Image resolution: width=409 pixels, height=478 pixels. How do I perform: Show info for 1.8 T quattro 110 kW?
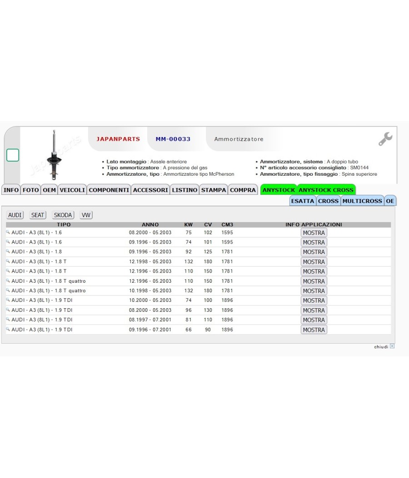[314, 281]
